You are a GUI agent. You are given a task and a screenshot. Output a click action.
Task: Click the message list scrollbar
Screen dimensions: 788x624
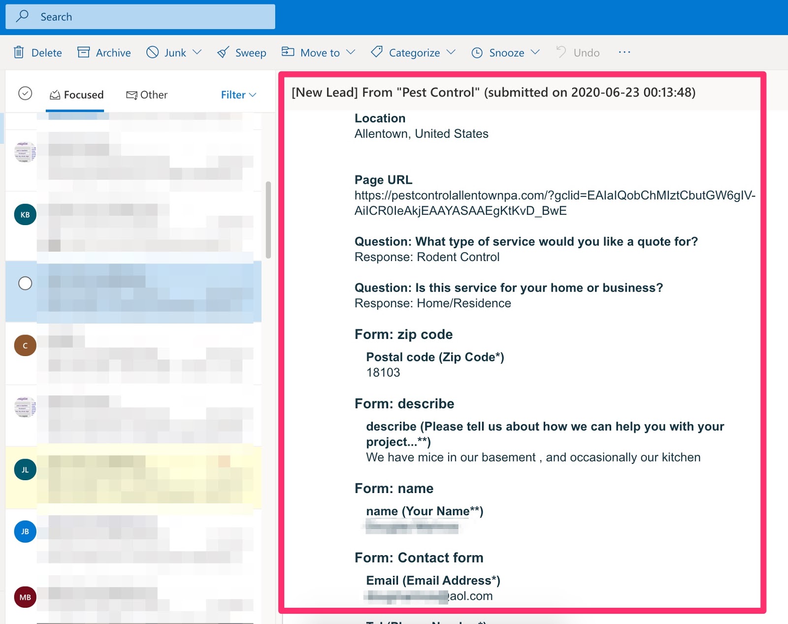point(268,220)
